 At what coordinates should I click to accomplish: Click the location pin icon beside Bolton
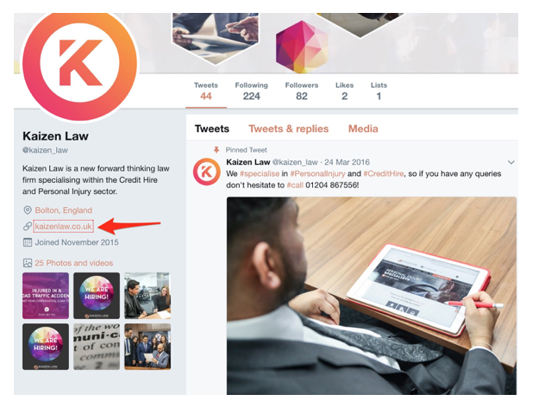[x=27, y=210]
